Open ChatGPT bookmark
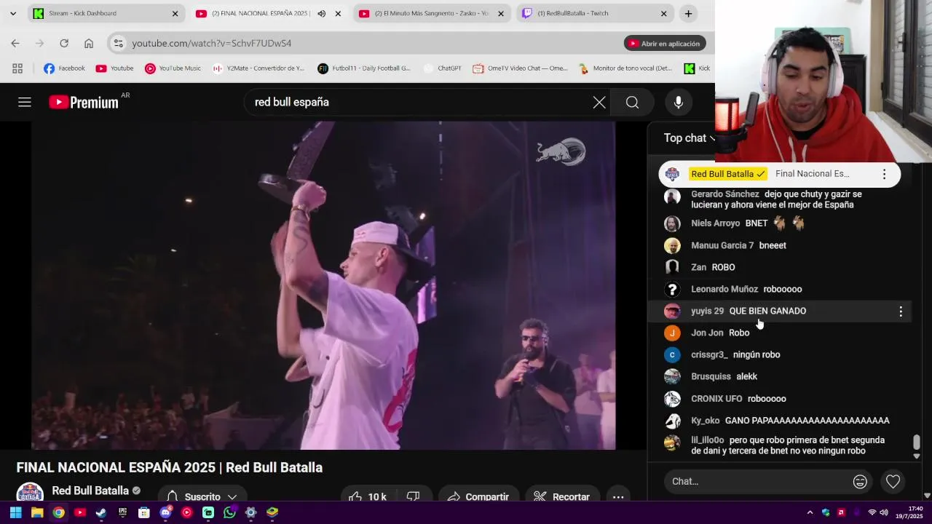 pos(442,68)
